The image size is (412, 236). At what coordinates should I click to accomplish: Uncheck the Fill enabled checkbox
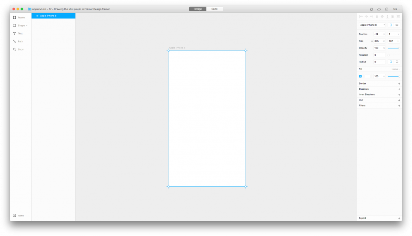(x=360, y=77)
